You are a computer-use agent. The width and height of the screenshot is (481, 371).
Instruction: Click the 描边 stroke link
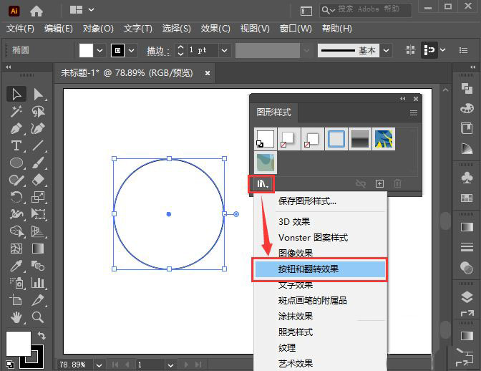point(157,51)
